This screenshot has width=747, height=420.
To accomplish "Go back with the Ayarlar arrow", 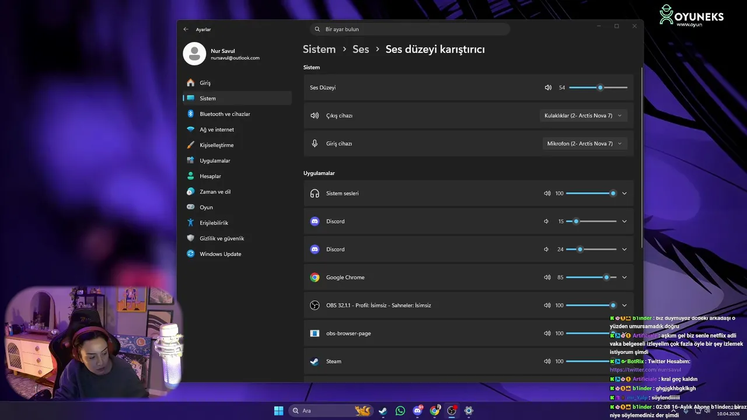I will tap(186, 29).
